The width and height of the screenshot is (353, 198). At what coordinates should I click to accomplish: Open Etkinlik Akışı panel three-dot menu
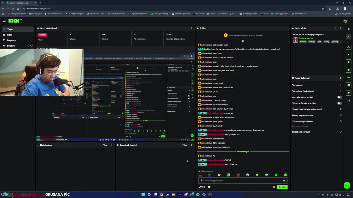click(x=112, y=145)
